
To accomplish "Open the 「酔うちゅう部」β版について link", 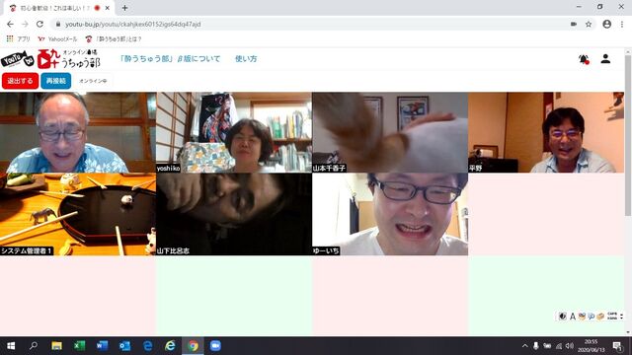I will click(x=170, y=59).
